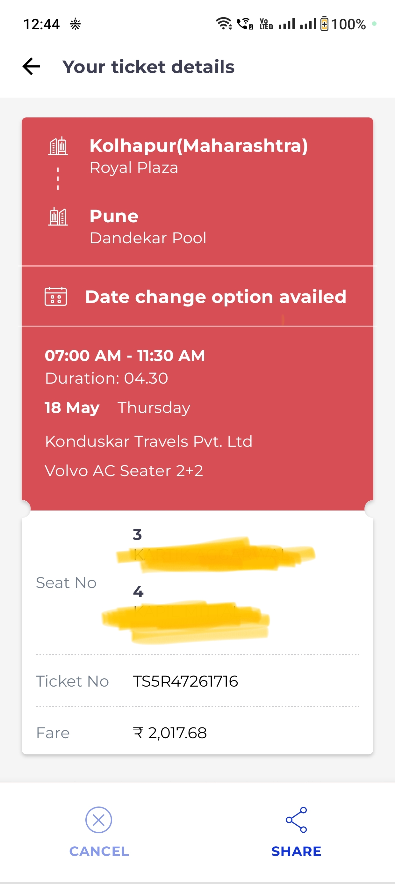
Task: Tap the battery indicator icon
Action: pyautogui.click(x=324, y=24)
